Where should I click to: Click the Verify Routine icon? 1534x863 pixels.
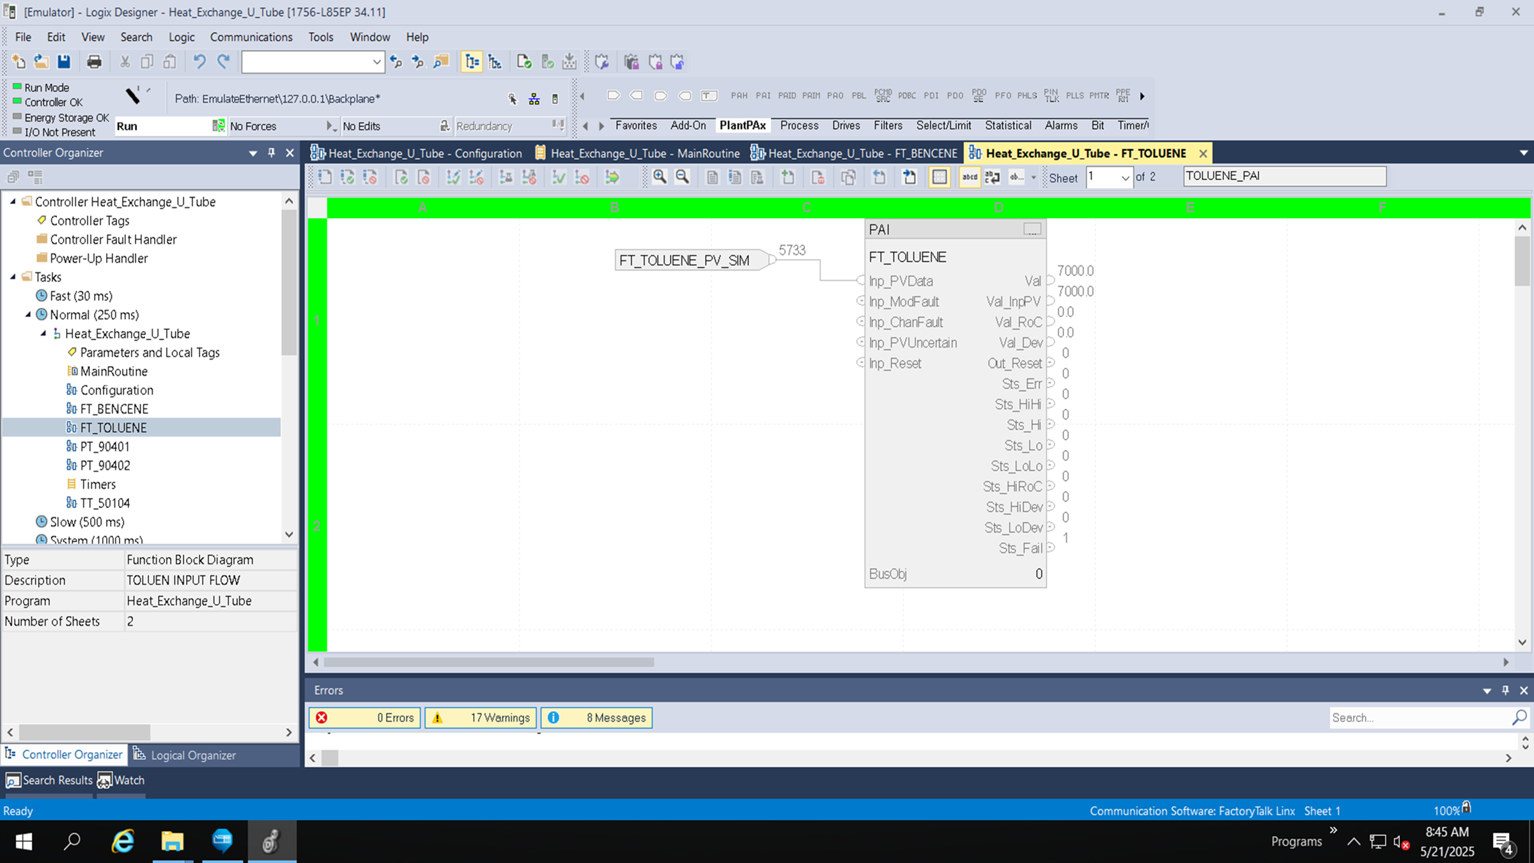point(524,61)
